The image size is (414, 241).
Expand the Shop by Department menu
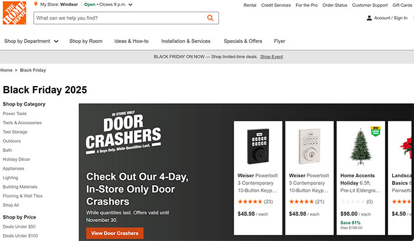pyautogui.click(x=31, y=41)
